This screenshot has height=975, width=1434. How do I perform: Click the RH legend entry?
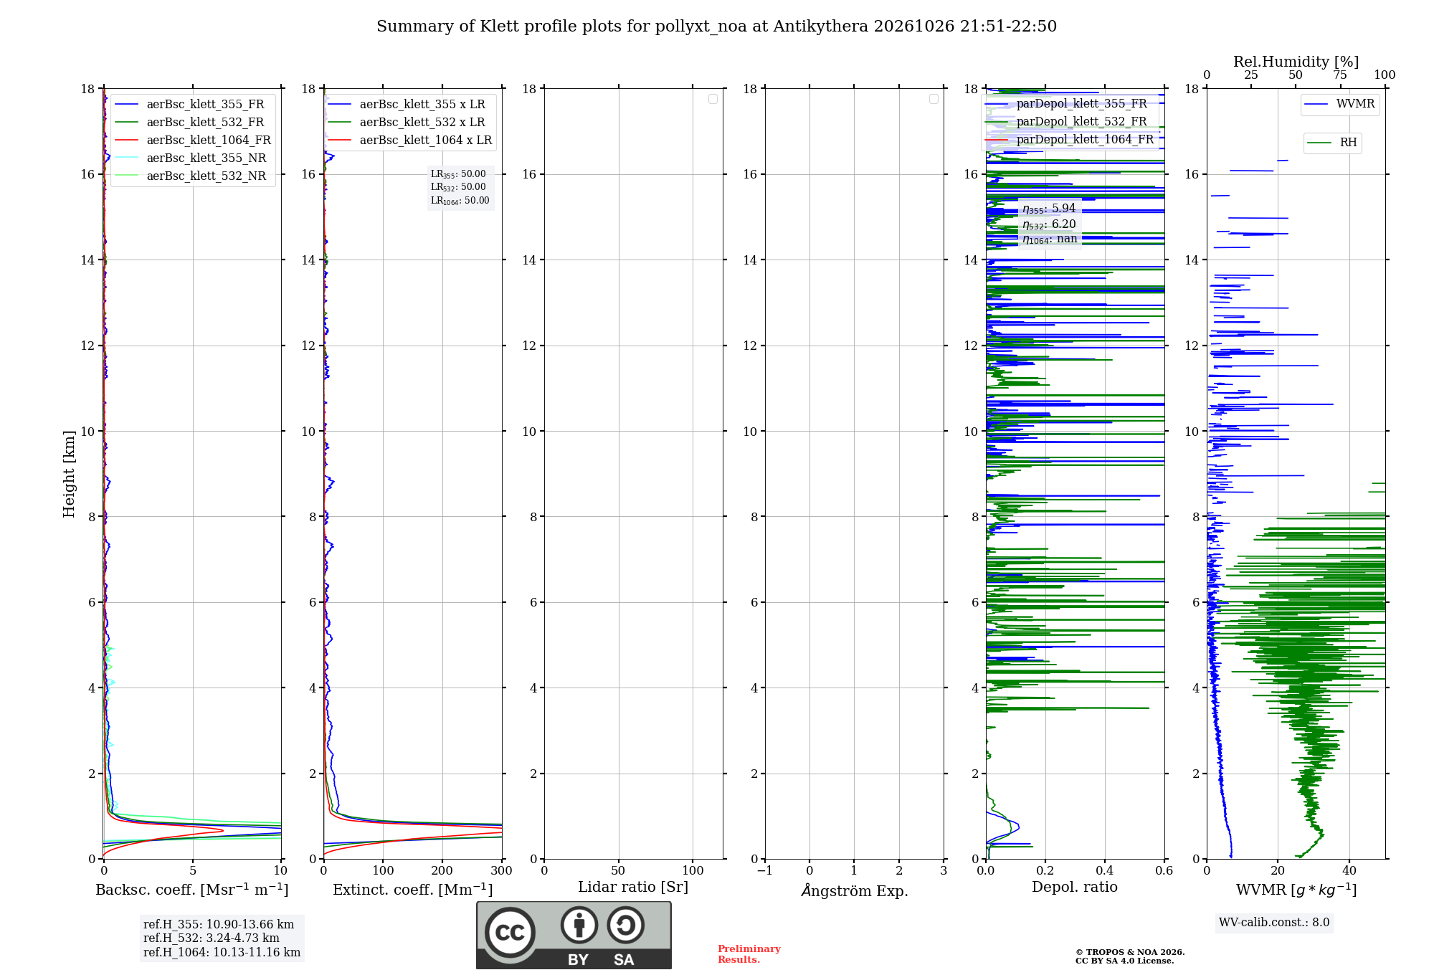click(1332, 143)
